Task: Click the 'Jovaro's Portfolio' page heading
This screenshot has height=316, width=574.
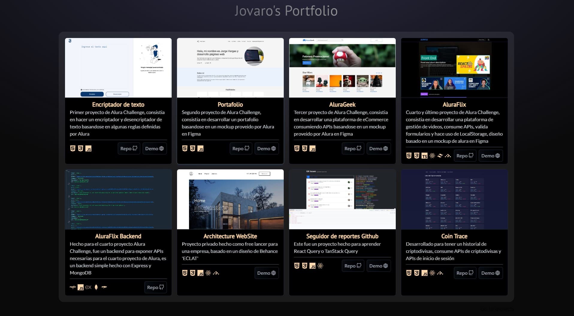Action: point(286,11)
